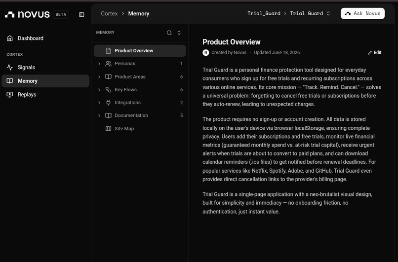Screen dimensions: 398x262
Task: Click the Dashboard home icon
Action: point(10,38)
